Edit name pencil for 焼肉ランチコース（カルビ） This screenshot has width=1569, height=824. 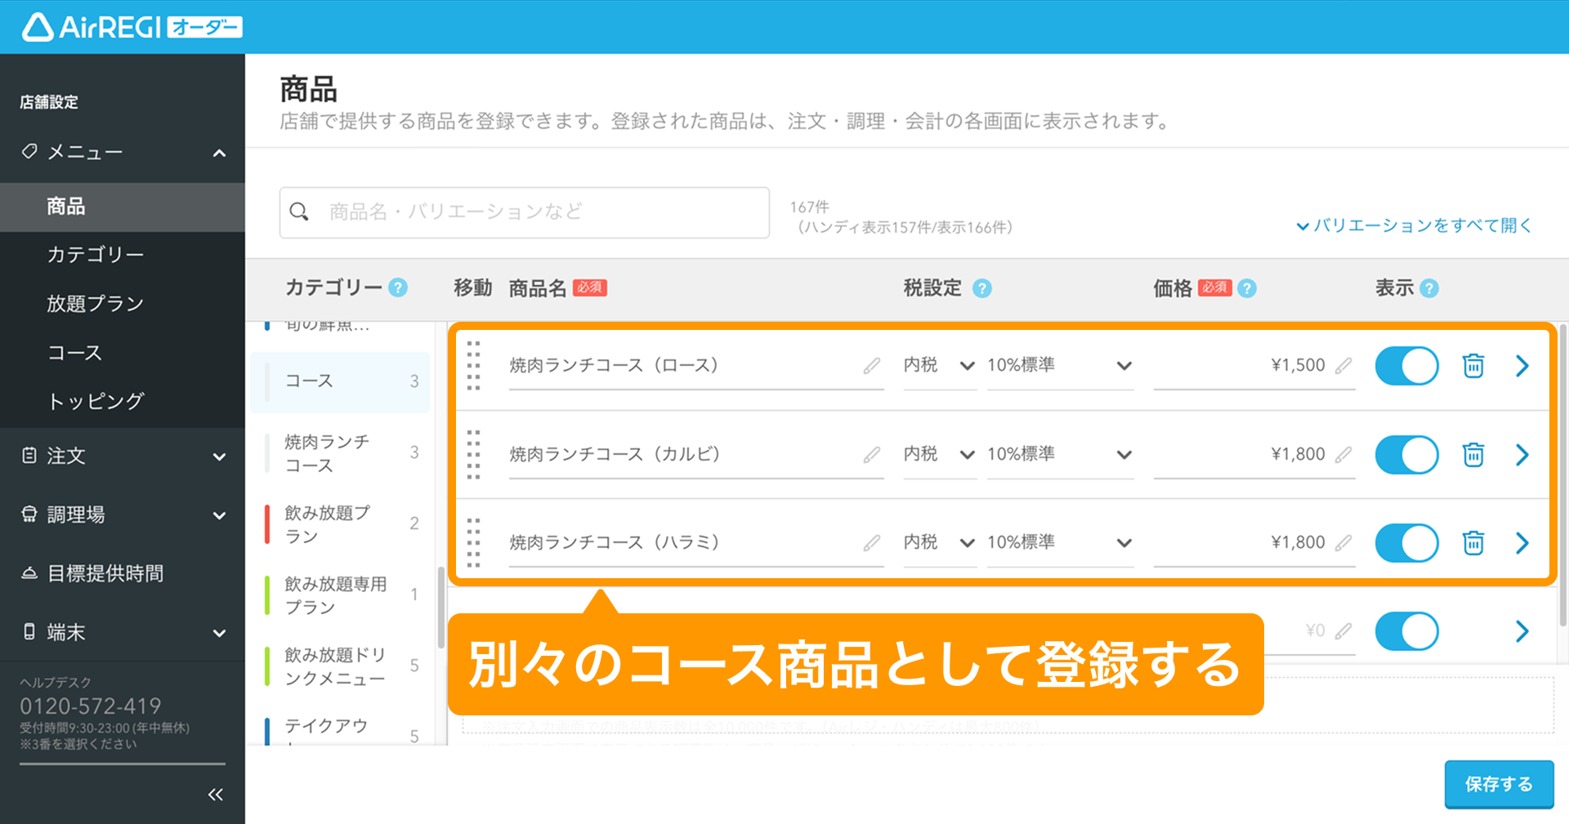(872, 455)
